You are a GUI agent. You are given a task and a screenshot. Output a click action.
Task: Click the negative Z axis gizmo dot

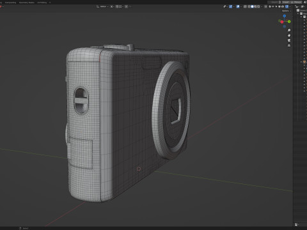pos(285,26)
